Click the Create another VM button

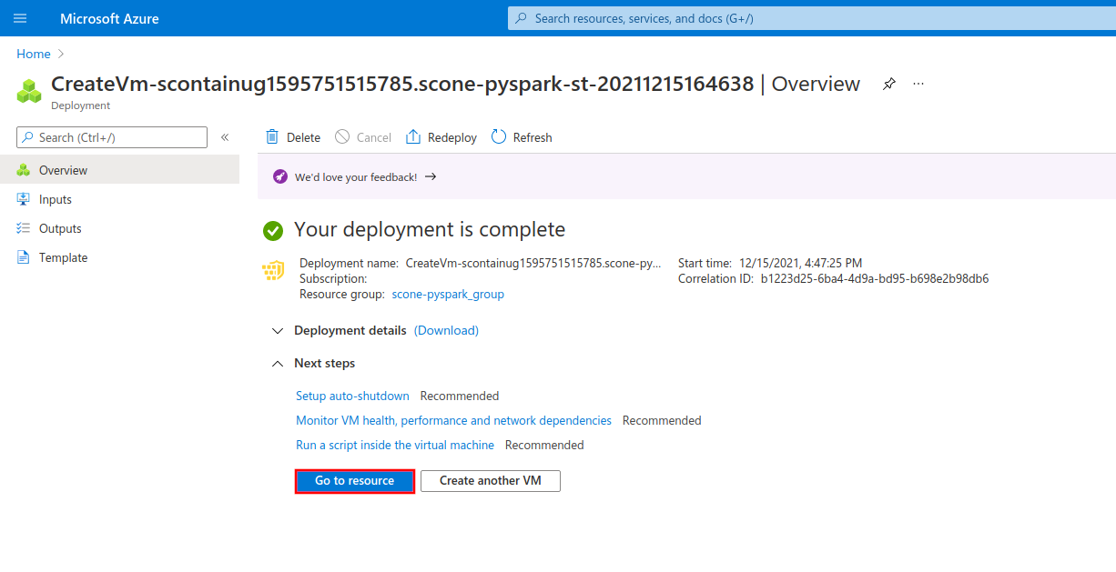pos(490,480)
